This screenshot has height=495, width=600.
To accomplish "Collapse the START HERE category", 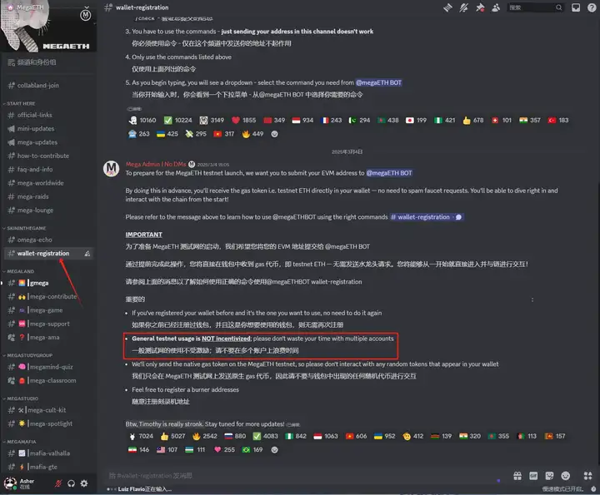I will coord(21,103).
